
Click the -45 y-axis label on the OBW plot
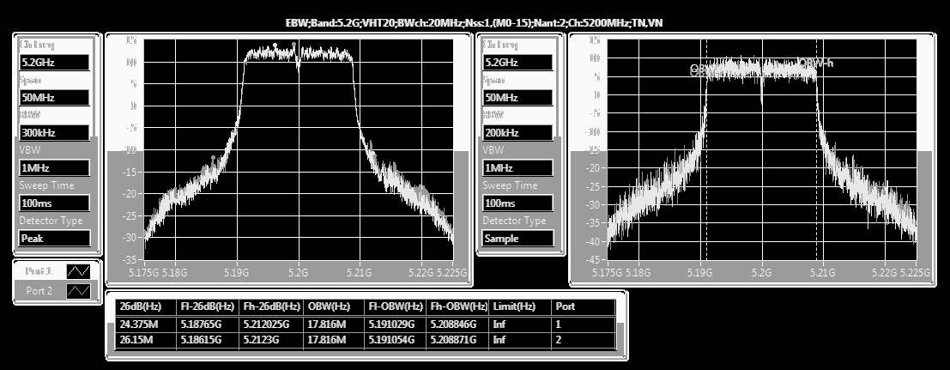[x=593, y=260]
